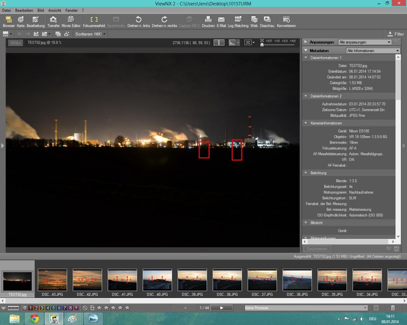Open the Bearbeiten menu
The height and width of the screenshot is (325, 407).
pyautogui.click(x=24, y=10)
